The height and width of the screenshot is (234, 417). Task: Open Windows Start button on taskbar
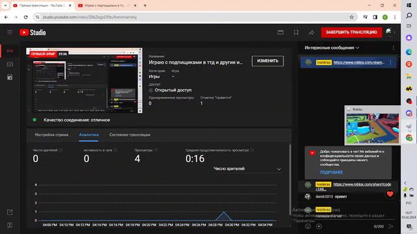(x=409, y=5)
